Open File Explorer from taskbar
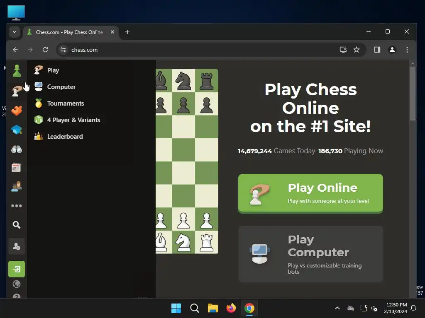The width and height of the screenshot is (425, 318). coord(213,308)
